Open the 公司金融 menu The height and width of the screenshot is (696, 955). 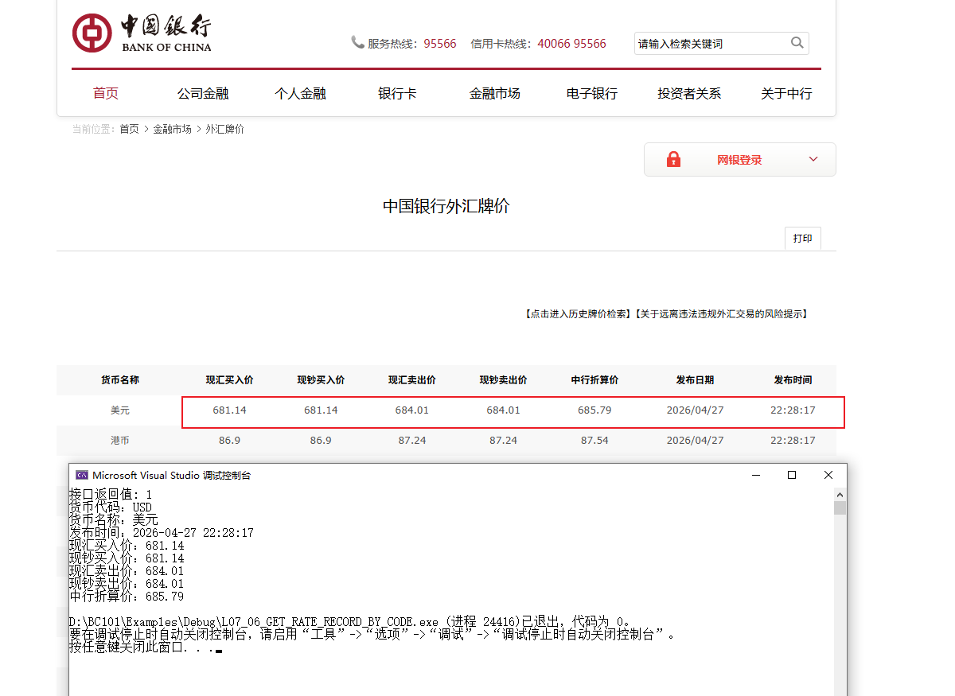tap(203, 93)
